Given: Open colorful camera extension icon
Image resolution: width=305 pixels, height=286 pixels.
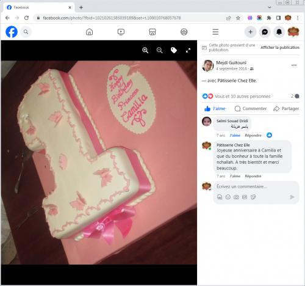Looking at the screenshot, I should pos(259,18).
